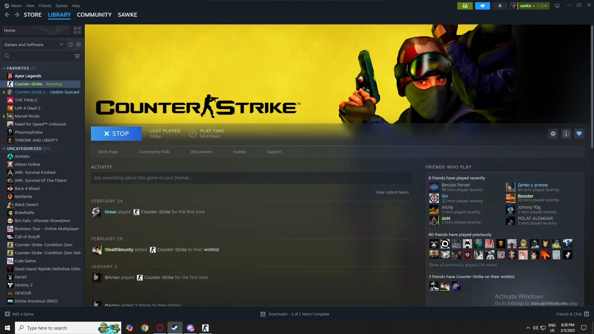Open the COMMUNITY tab
This screenshot has height=334, width=594.
click(x=94, y=15)
